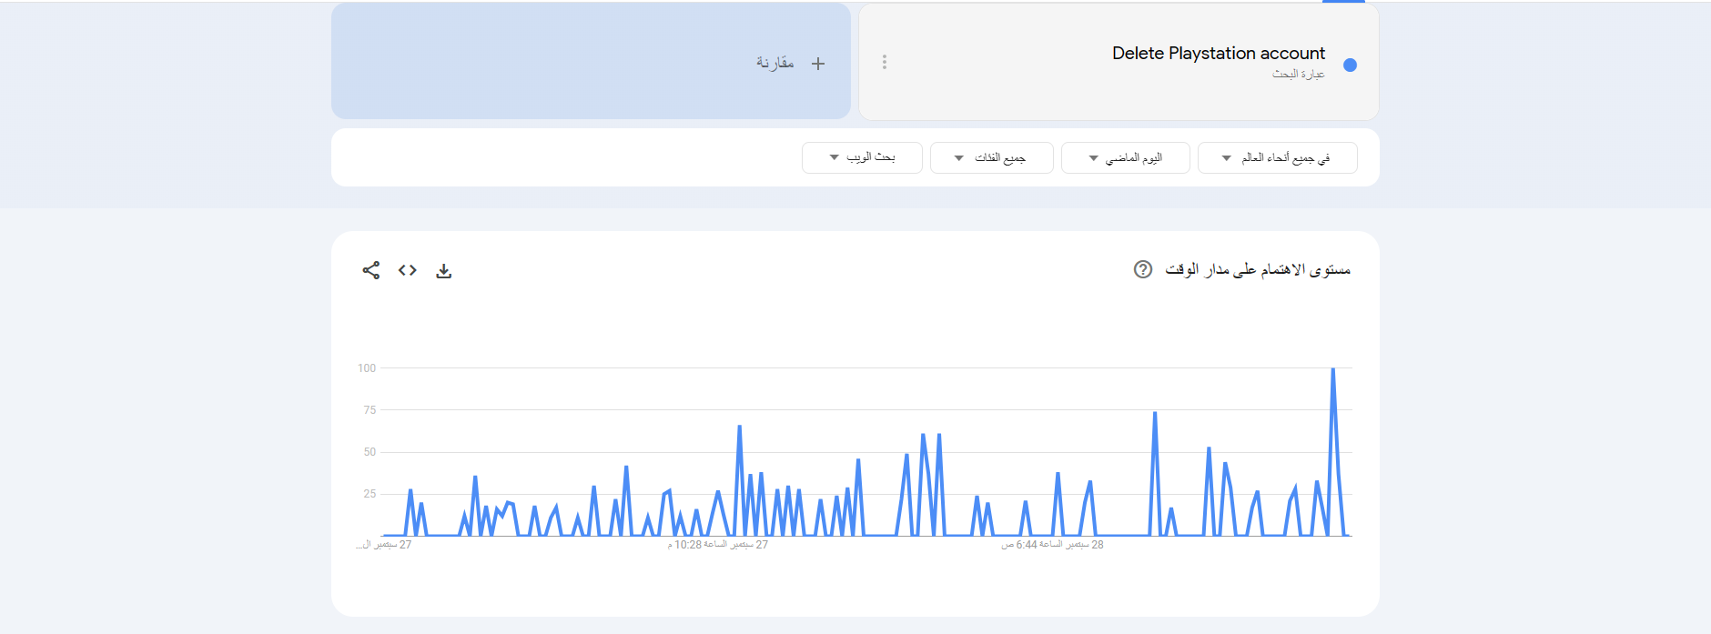Click the leftmost 27 September x-axis label
The height and width of the screenshot is (634, 1711).
(x=385, y=545)
